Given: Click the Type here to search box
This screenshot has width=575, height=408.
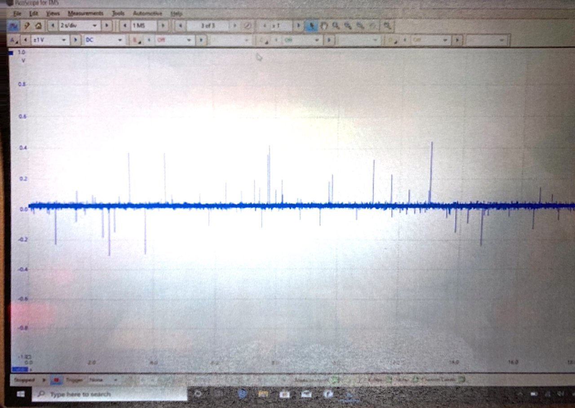Looking at the screenshot, I should tap(109, 394).
